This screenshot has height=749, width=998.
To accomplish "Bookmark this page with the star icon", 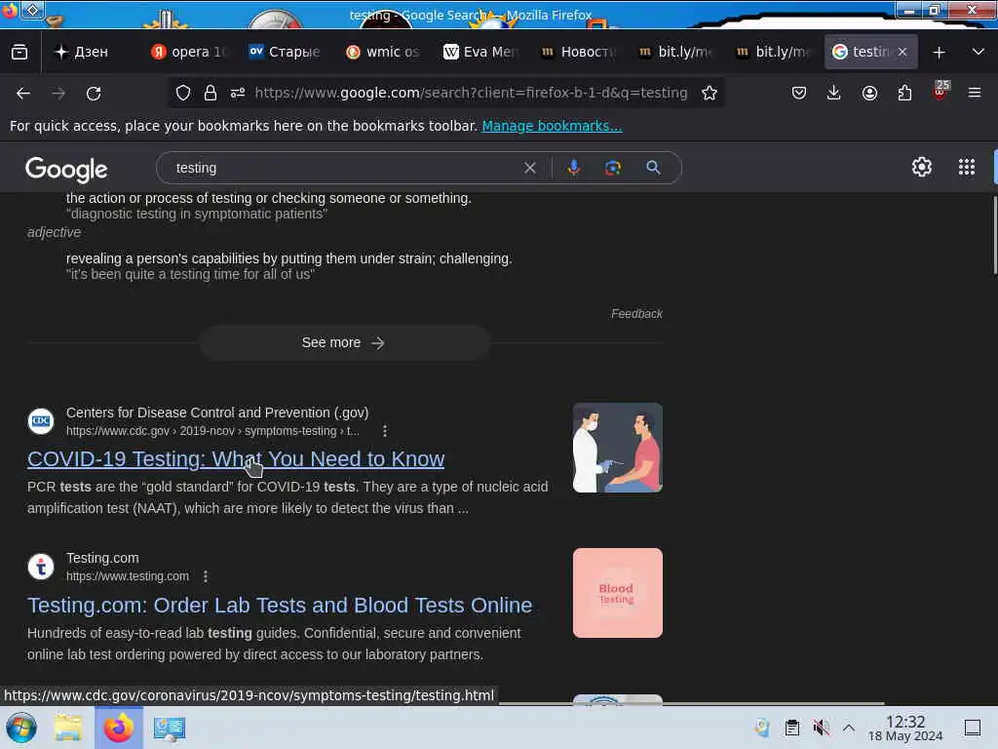I will point(710,93).
